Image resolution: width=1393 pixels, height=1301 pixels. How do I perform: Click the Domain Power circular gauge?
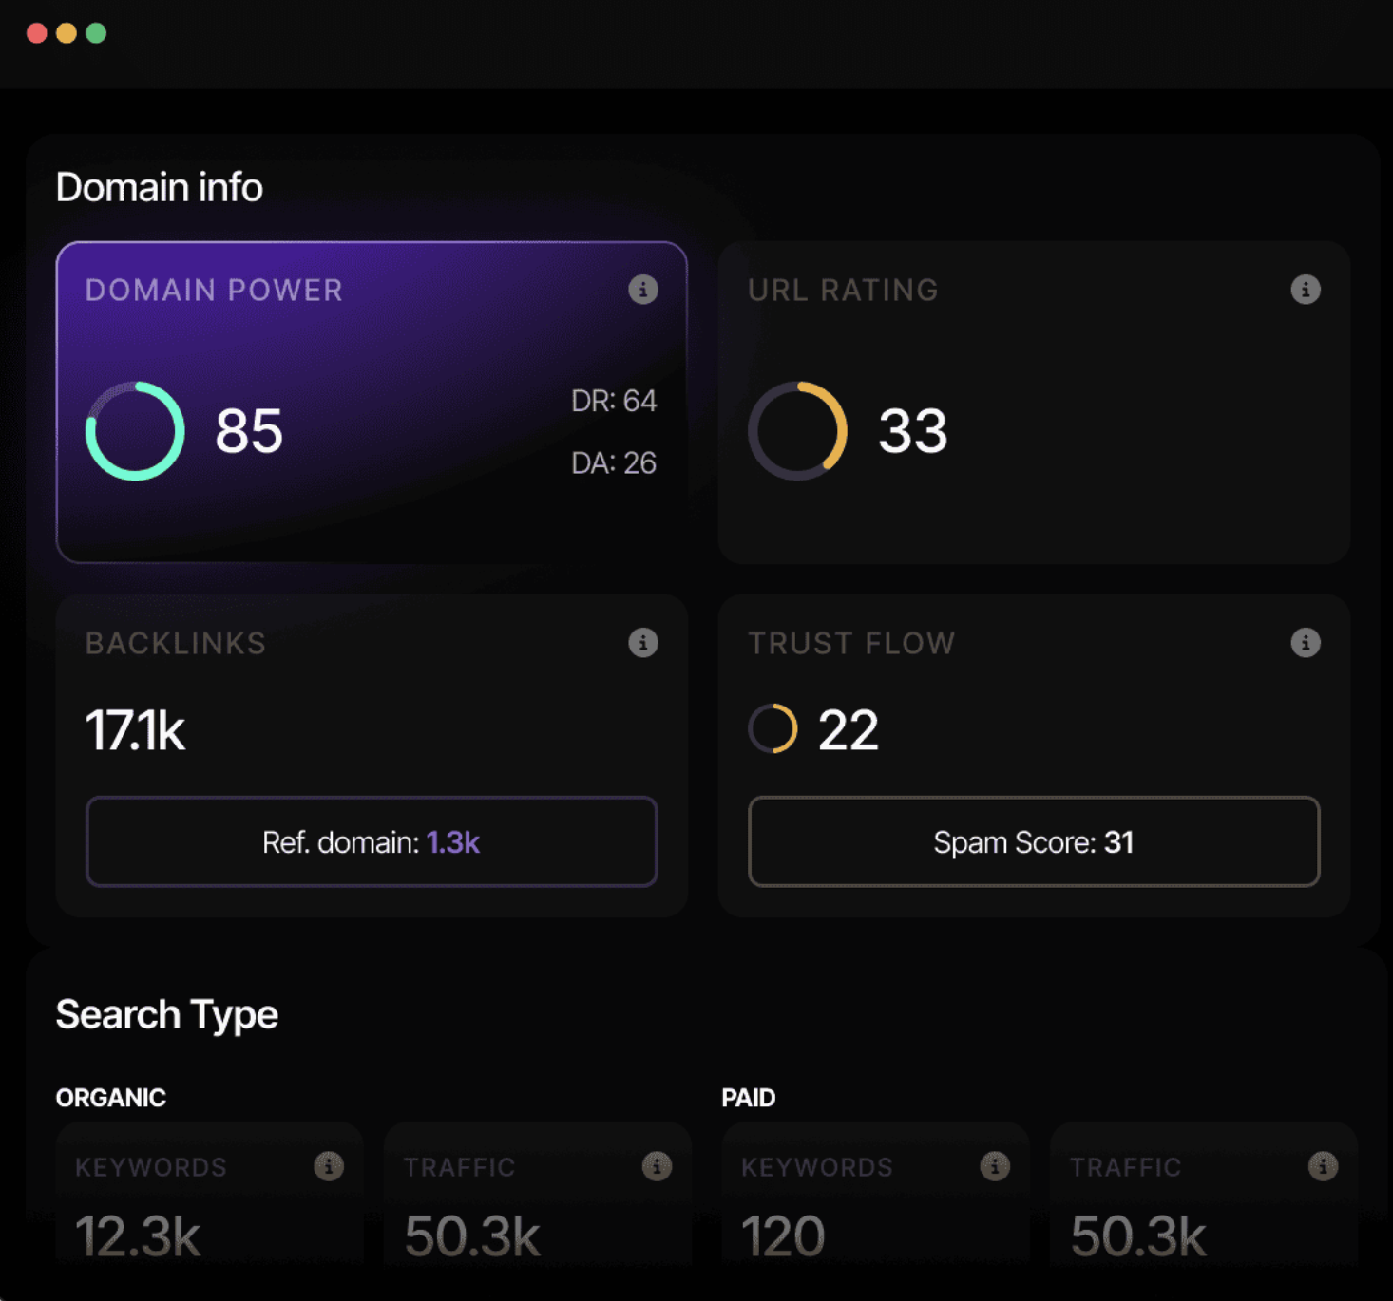[135, 431]
